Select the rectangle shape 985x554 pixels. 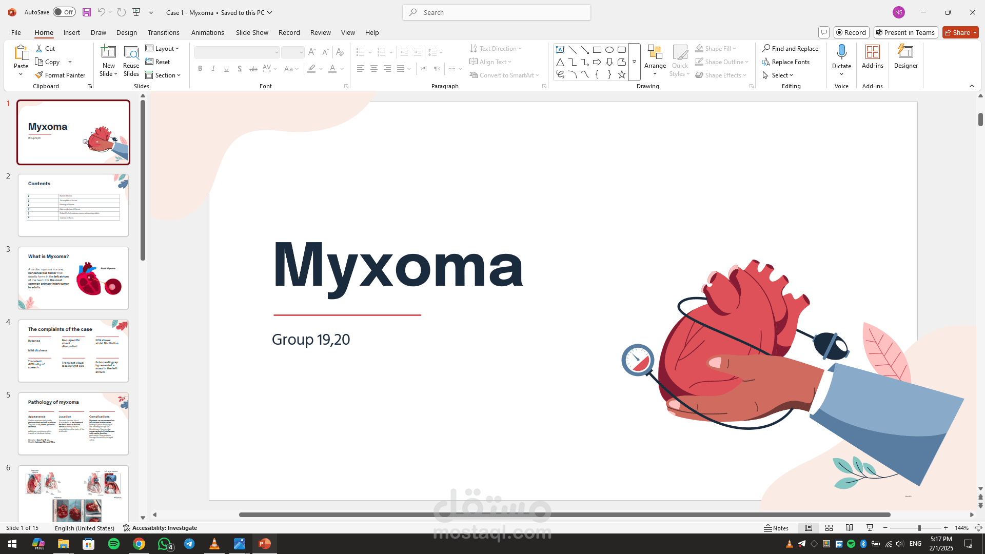(x=597, y=50)
